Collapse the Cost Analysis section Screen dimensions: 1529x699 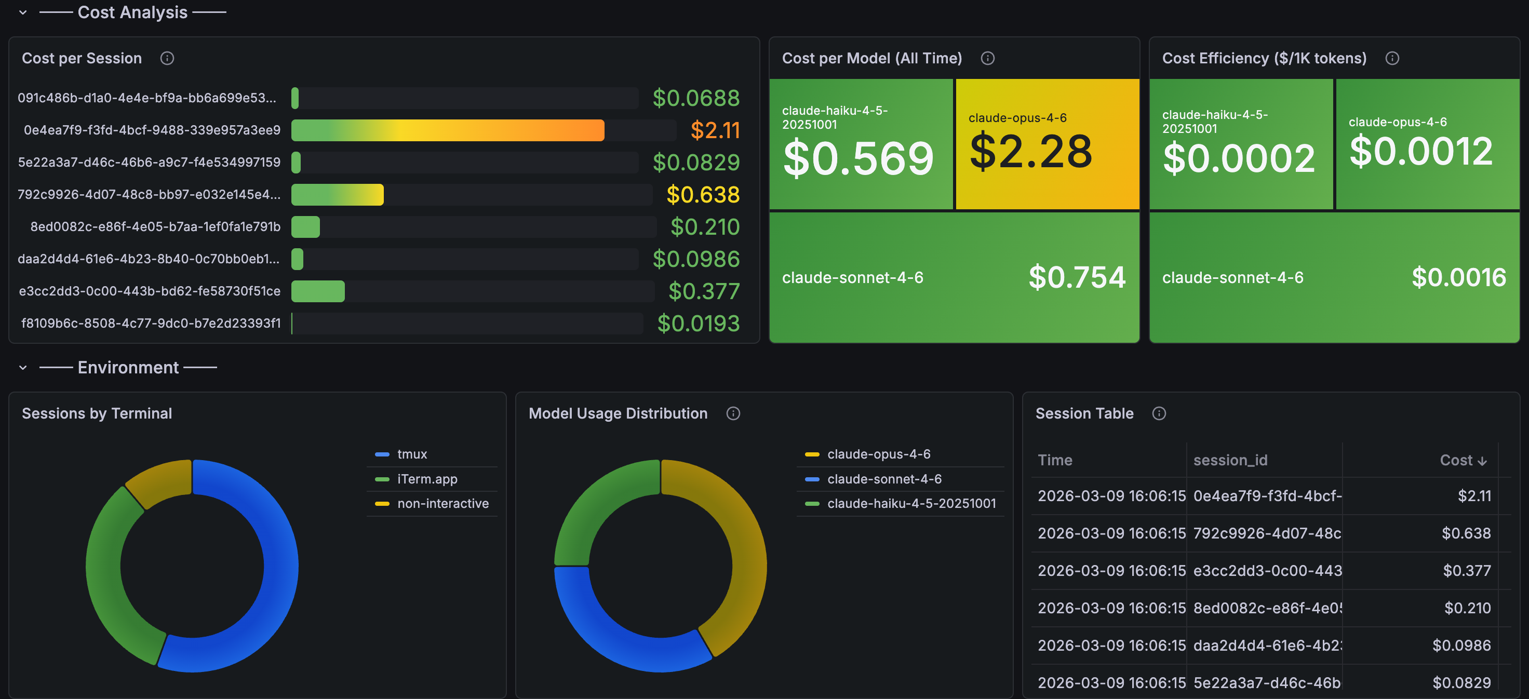pyautogui.click(x=22, y=12)
